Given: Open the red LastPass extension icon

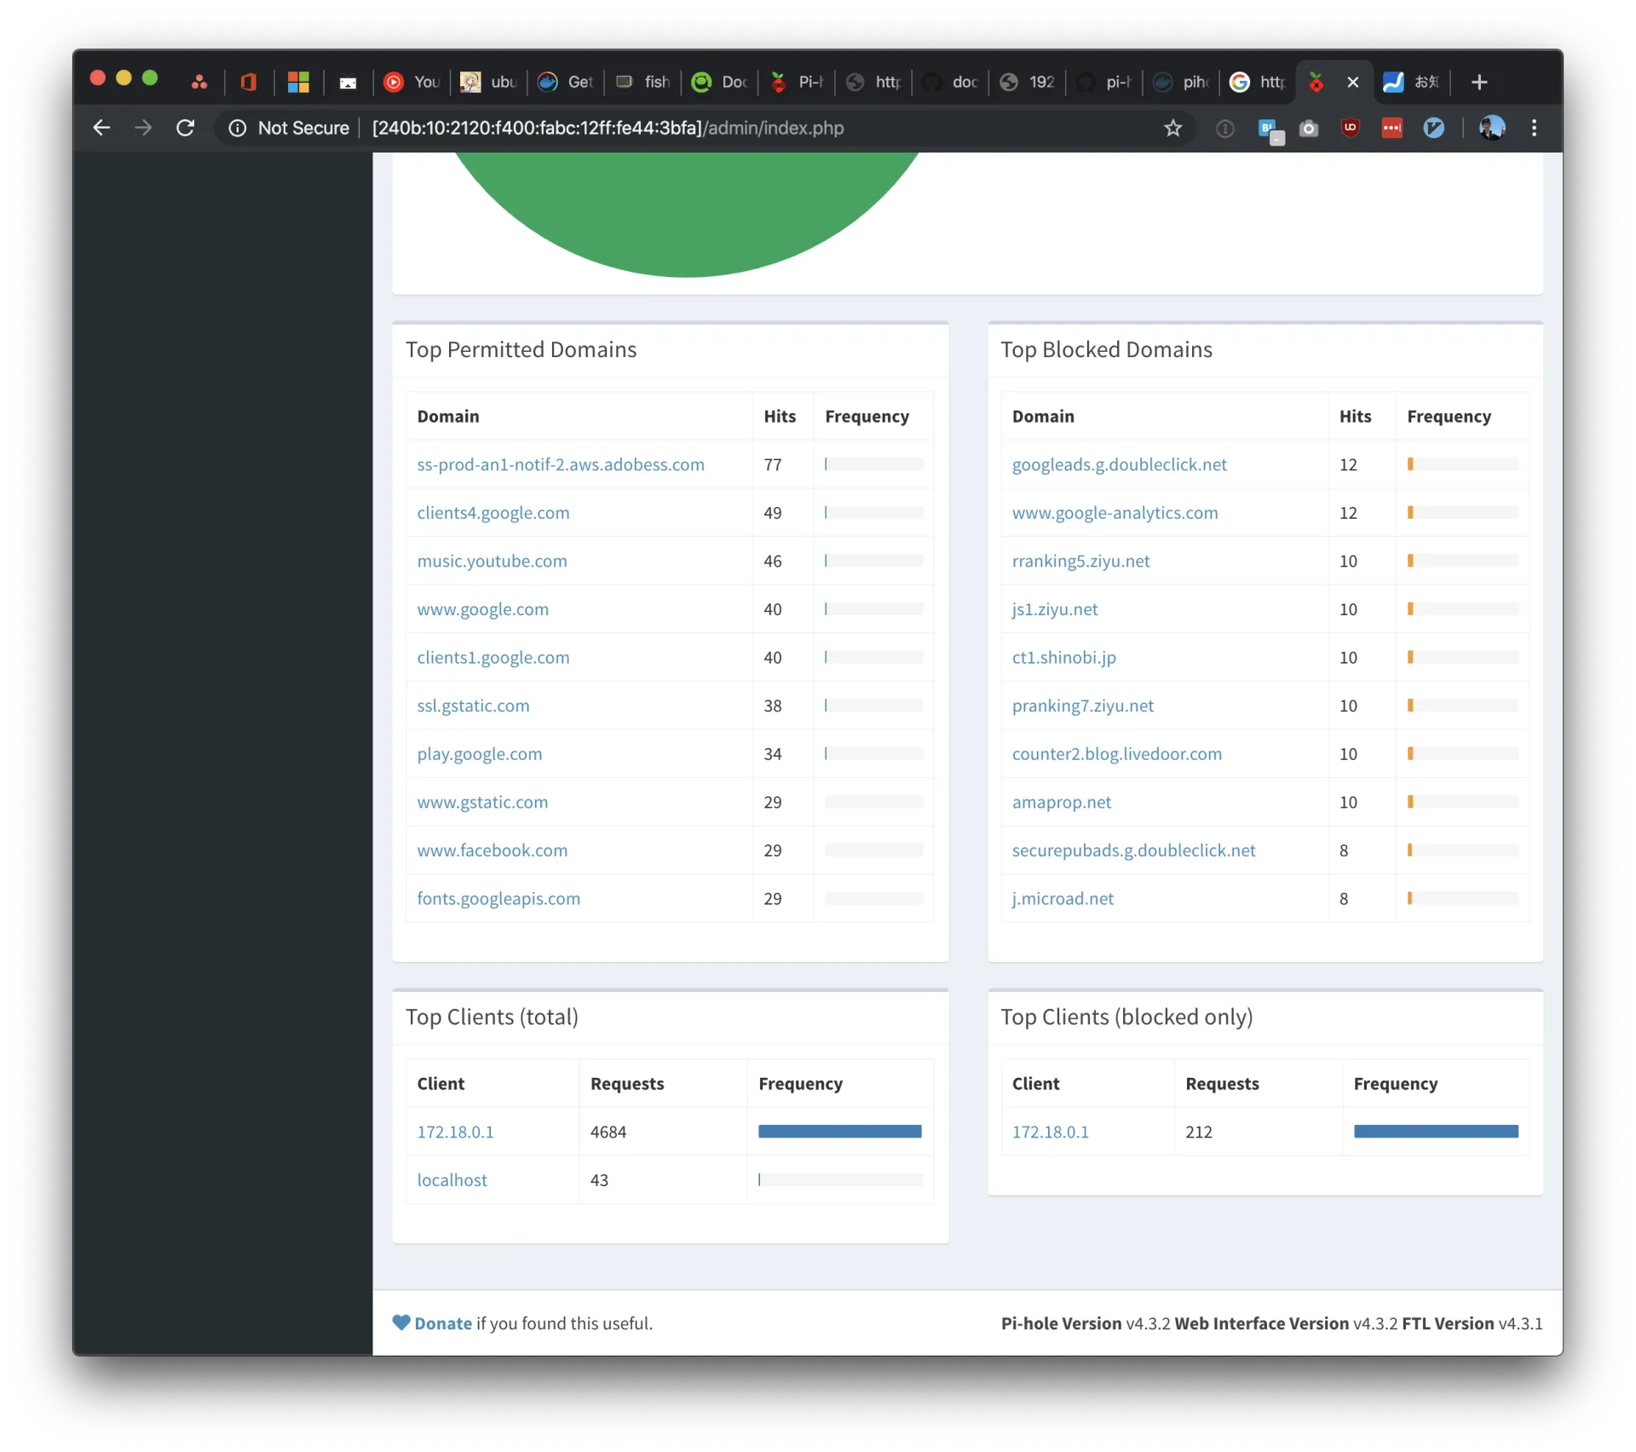Looking at the screenshot, I should coord(1392,128).
